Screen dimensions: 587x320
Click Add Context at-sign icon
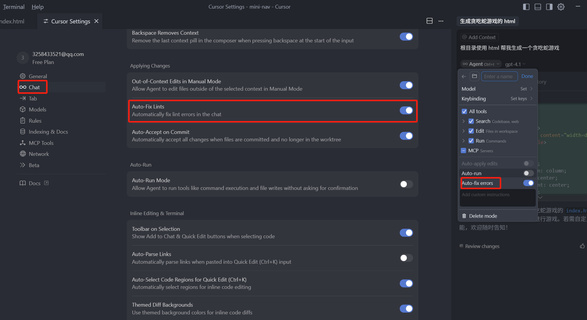click(x=465, y=37)
